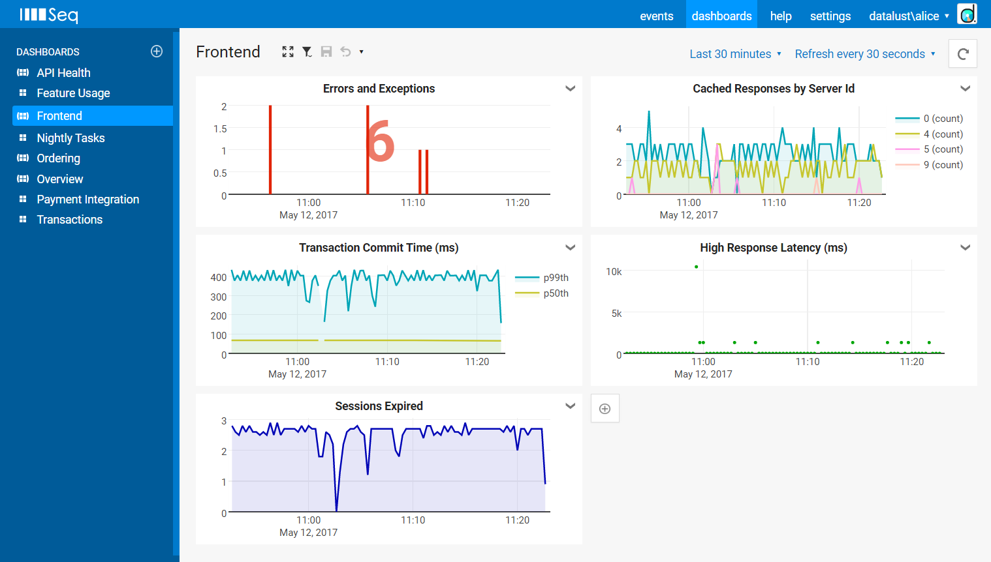Add a new dashboard with plus icon

[x=157, y=52]
